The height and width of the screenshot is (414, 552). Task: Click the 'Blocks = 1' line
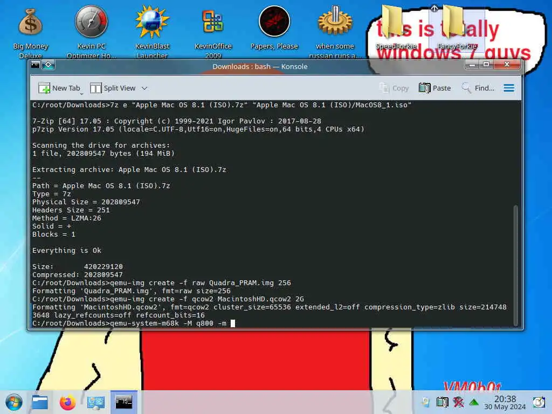(53, 234)
